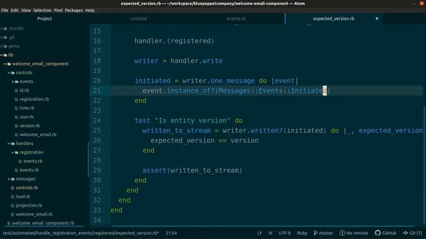Viewport: 426px width, 239px height.
Task: Collapse the controls folder chevron
Action: pos(9,73)
